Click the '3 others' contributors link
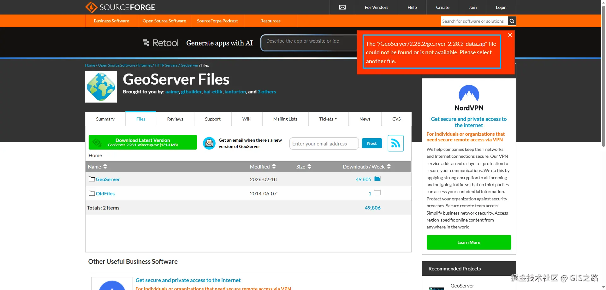Viewport: 606px width, 290px height. coord(267,92)
